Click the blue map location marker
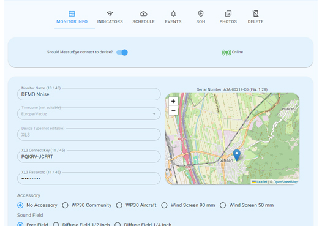Image resolution: width=322 pixels, height=226 pixels. pyautogui.click(x=236, y=155)
